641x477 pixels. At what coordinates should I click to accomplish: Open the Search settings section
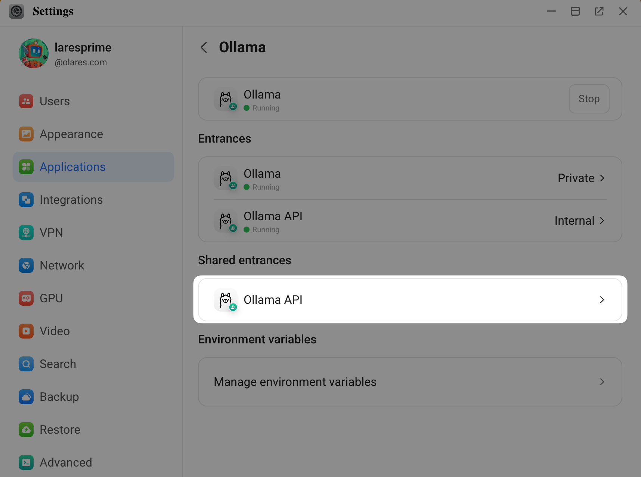(x=58, y=364)
